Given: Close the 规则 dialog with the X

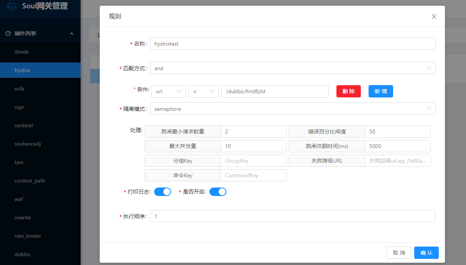Looking at the screenshot, I should tap(434, 16).
